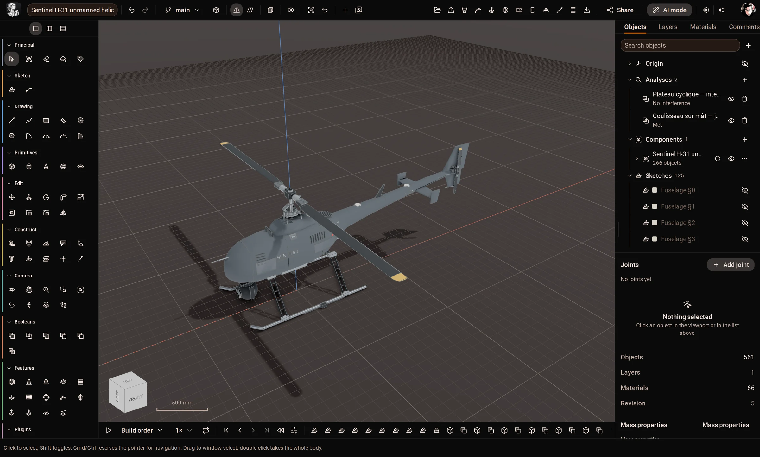The width and height of the screenshot is (760, 457).
Task: Toggle visibility of Coulisseau sur mât analysis
Action: click(731, 121)
